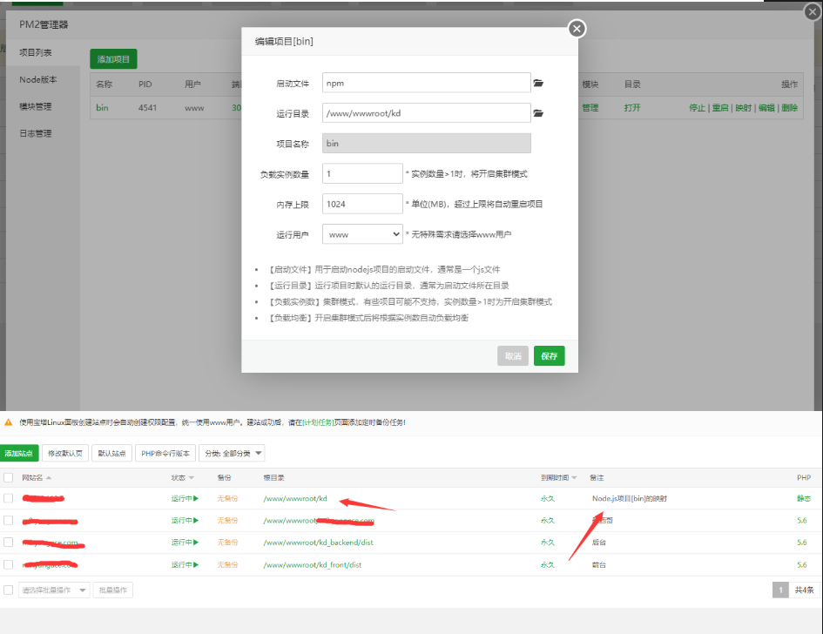Open the 运行用户 www dropdown
823x634 pixels.
click(x=362, y=234)
